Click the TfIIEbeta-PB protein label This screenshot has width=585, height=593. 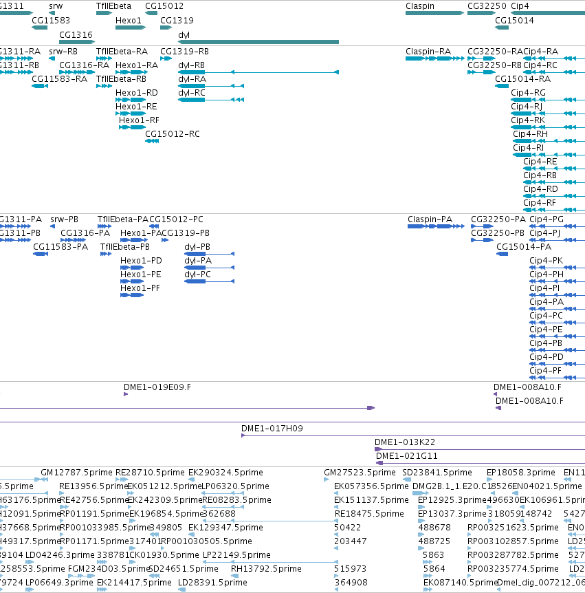tap(124, 246)
